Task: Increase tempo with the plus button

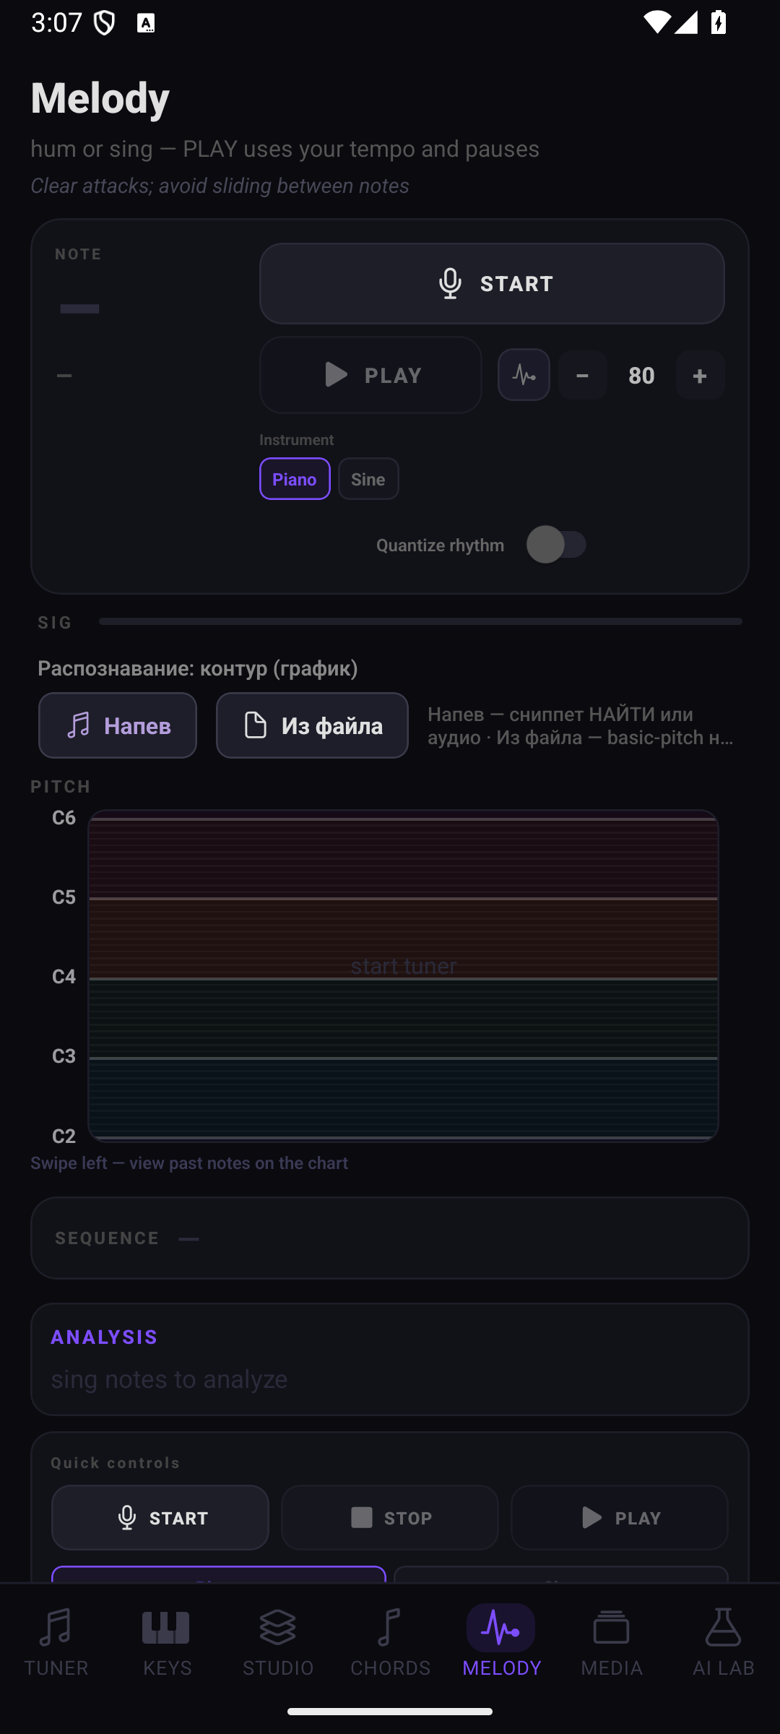Action: point(700,375)
